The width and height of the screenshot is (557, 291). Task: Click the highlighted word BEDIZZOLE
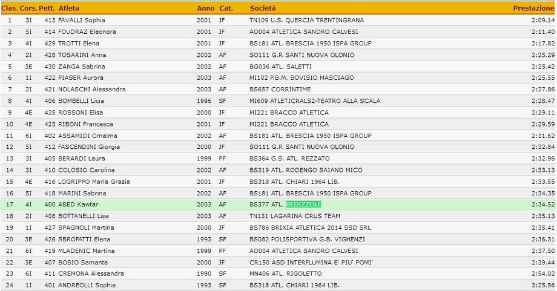303,204
